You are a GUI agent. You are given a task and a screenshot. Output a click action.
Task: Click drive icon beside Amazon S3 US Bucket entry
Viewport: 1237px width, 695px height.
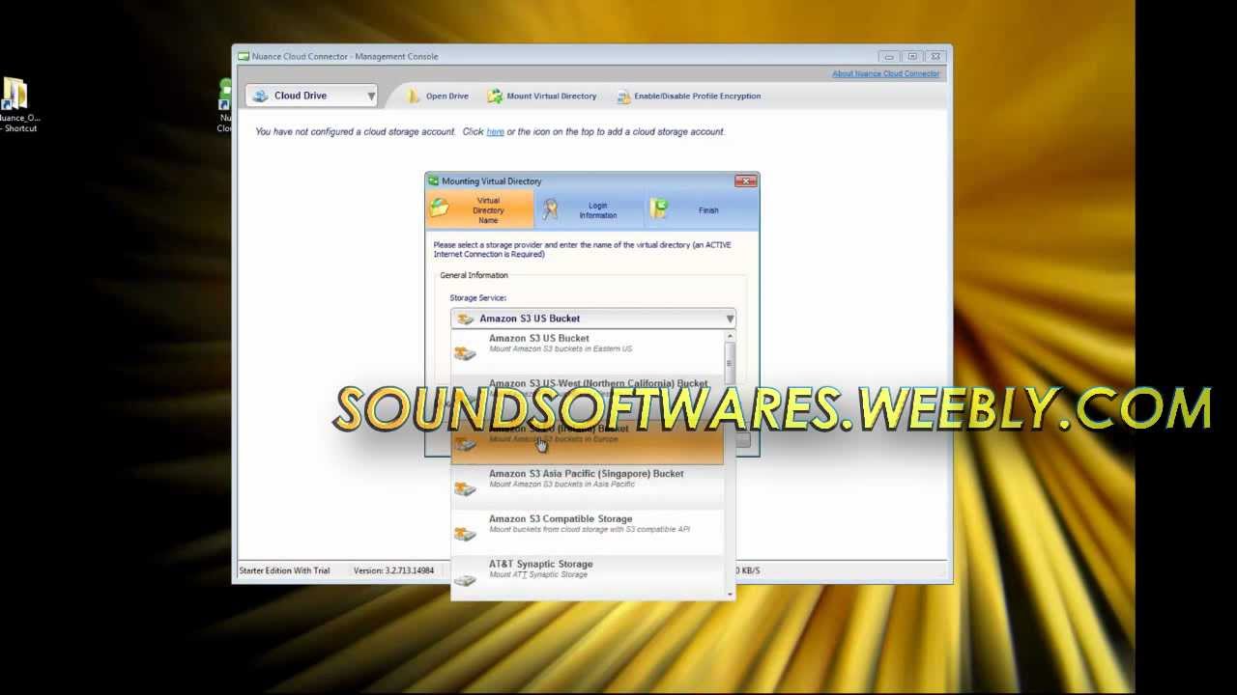[466, 353]
